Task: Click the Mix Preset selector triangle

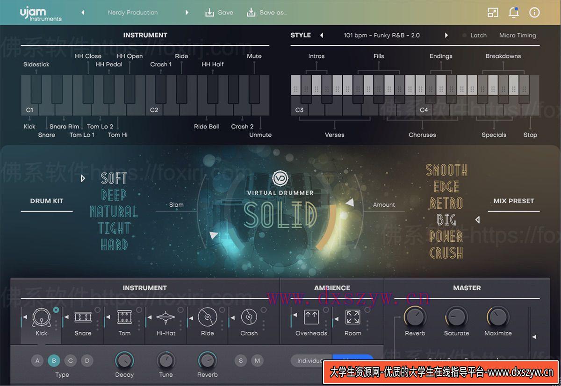Action: tap(477, 219)
